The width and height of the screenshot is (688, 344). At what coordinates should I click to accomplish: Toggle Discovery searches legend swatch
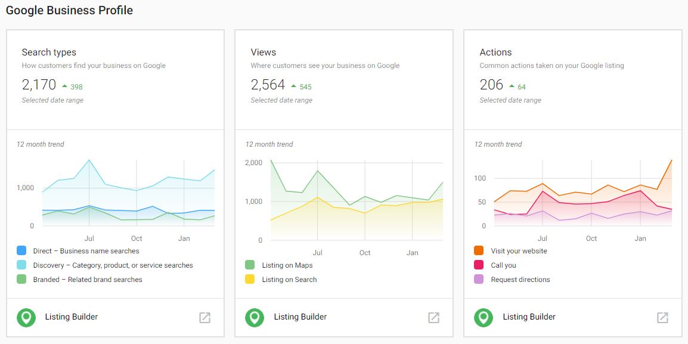point(21,265)
